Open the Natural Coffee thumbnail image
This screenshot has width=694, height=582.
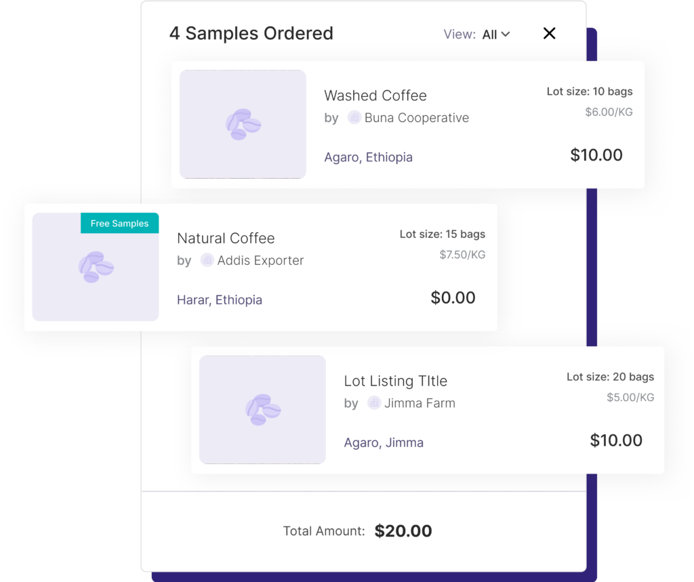[x=96, y=267]
